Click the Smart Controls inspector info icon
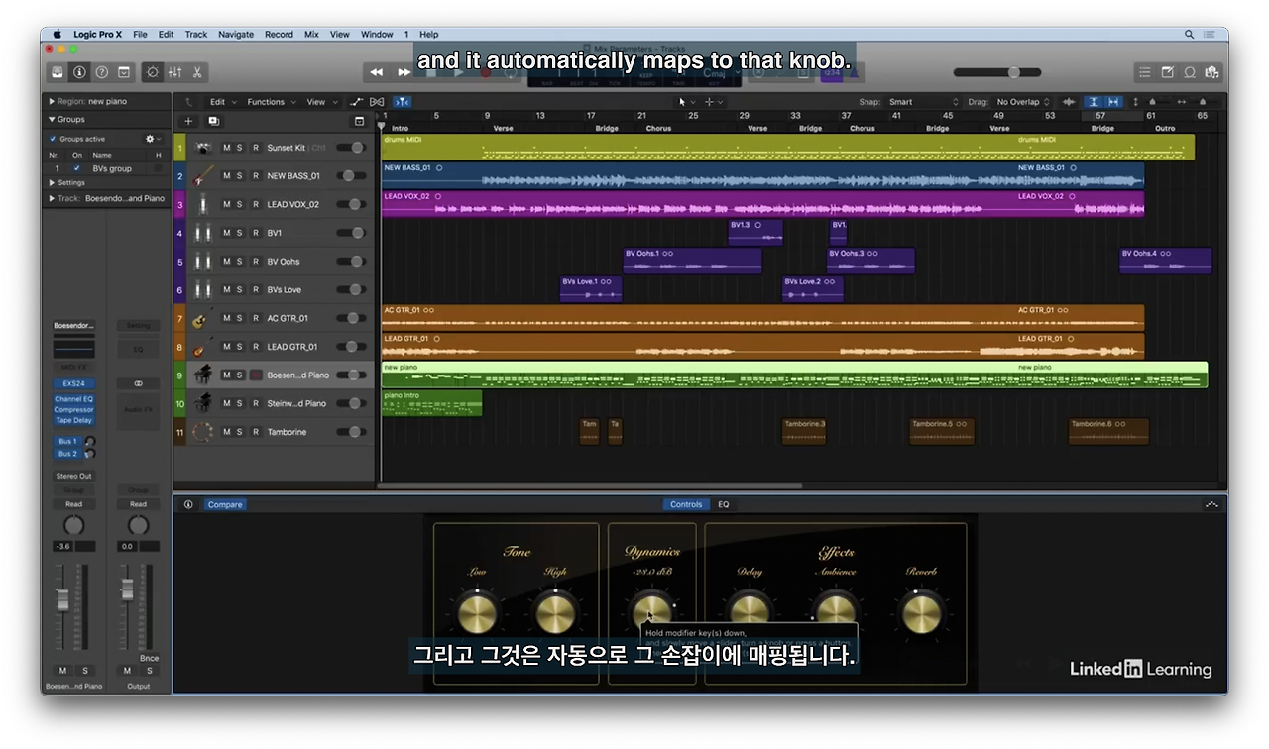The image size is (1269, 749). pyautogui.click(x=188, y=504)
